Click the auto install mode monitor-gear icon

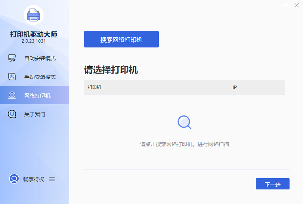[12, 58]
